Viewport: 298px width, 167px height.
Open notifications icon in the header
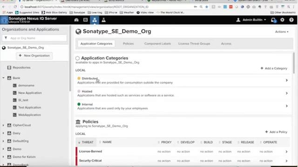click(273, 20)
